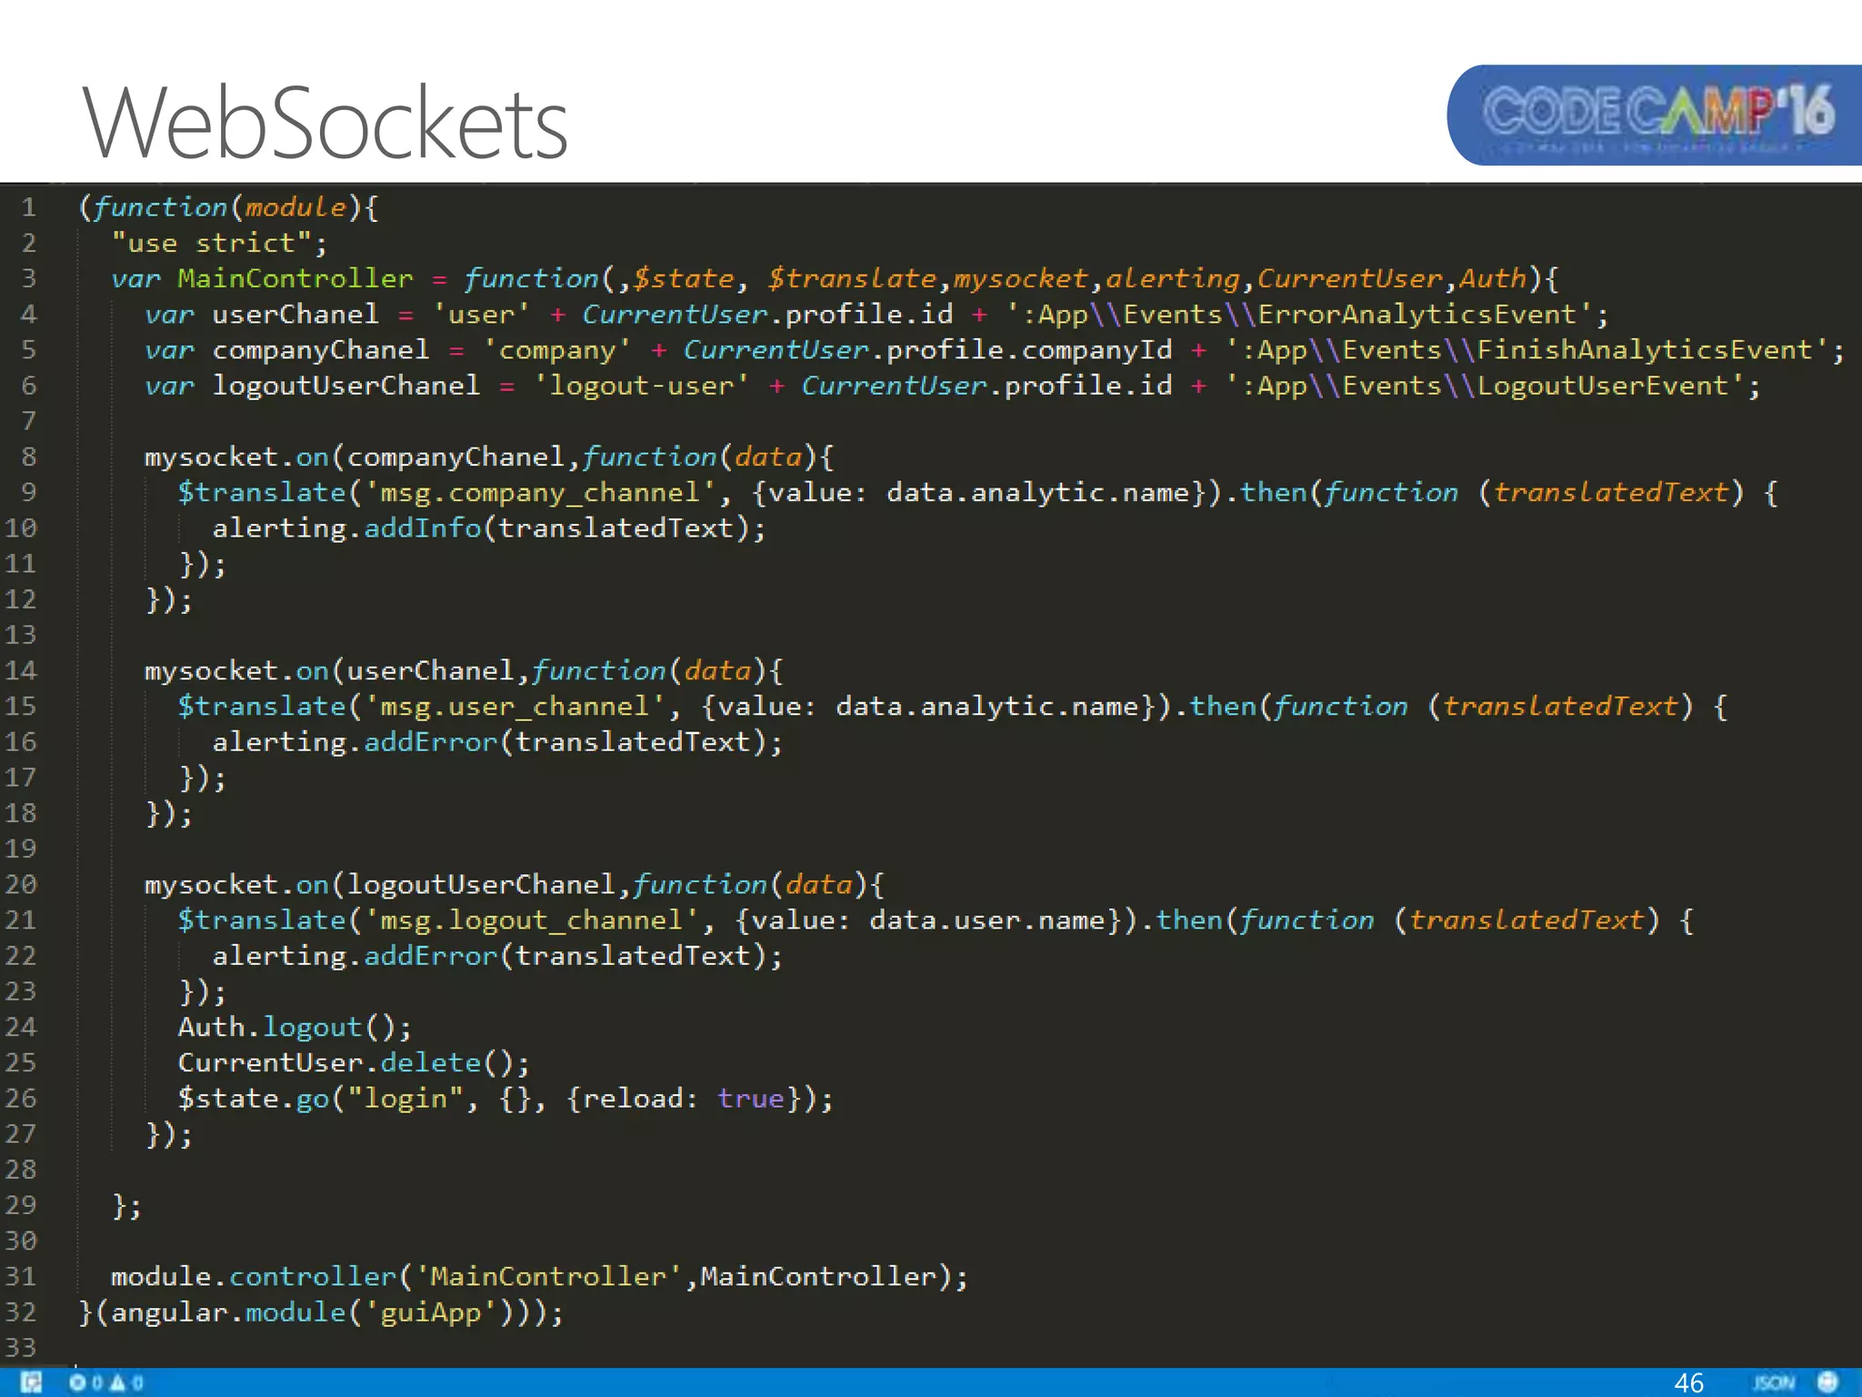Click the logout method on line 24
This screenshot has width=1862, height=1397.
[313, 1028]
